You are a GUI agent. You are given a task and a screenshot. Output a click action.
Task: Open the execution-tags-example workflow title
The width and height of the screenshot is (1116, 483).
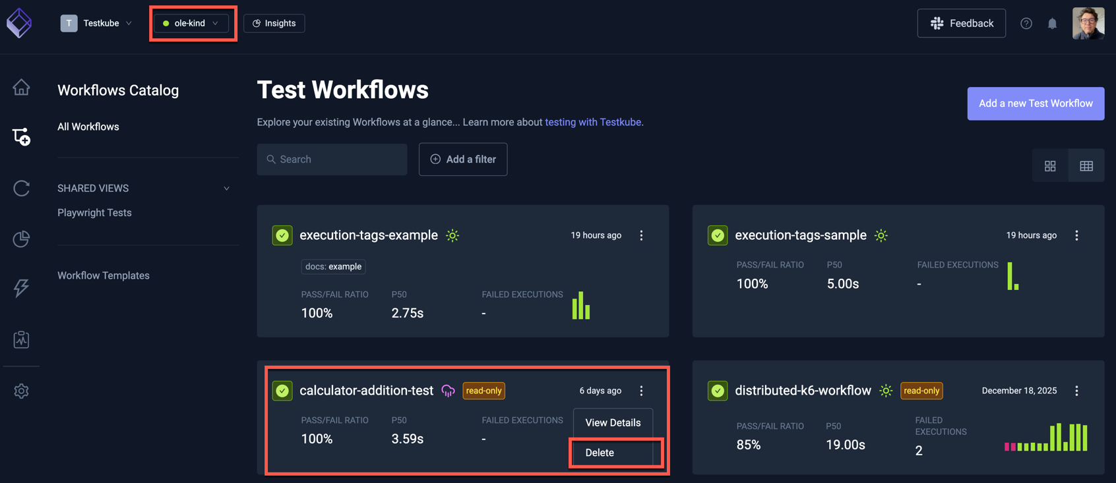tap(369, 235)
